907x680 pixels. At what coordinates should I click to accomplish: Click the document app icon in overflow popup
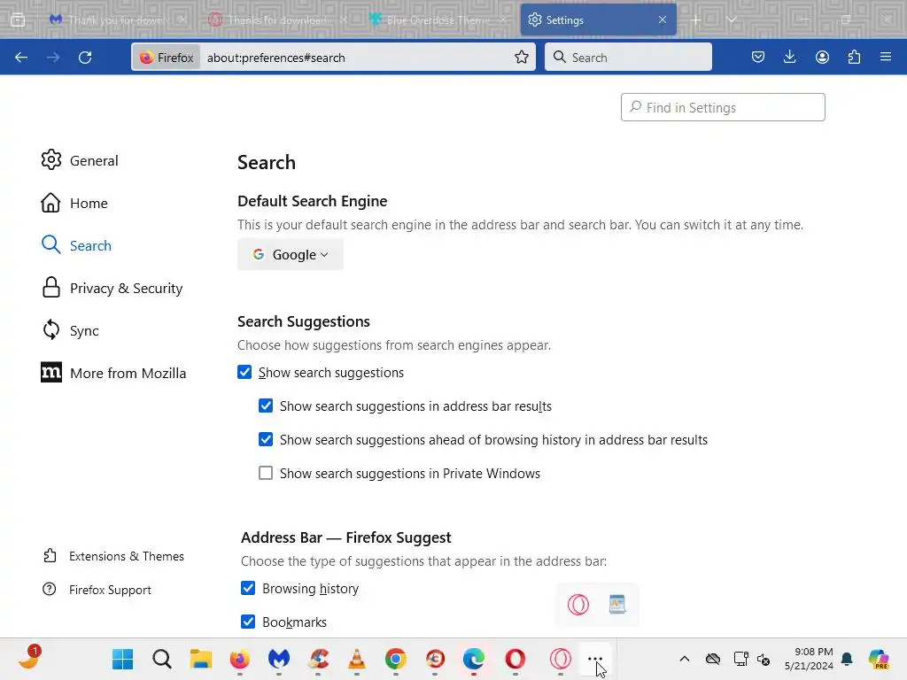[617, 604]
